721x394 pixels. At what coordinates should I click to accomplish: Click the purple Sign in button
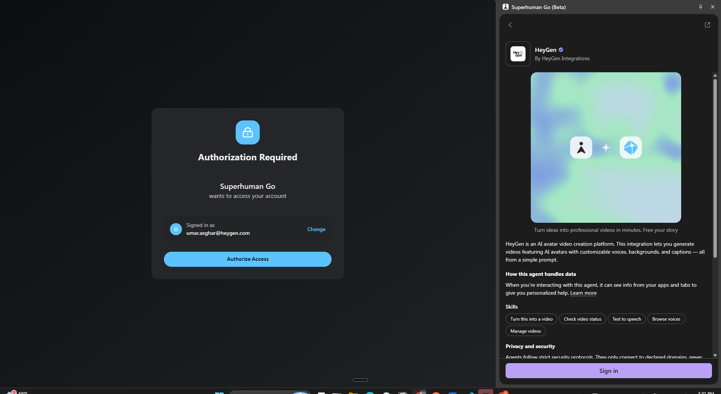click(x=608, y=371)
